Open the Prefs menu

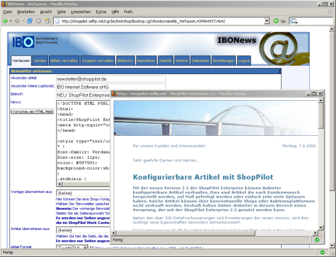128,12
